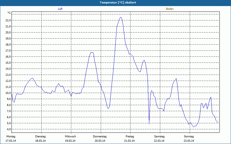Click the Freitag day label
This screenshot has height=144, width=231.
point(130,137)
